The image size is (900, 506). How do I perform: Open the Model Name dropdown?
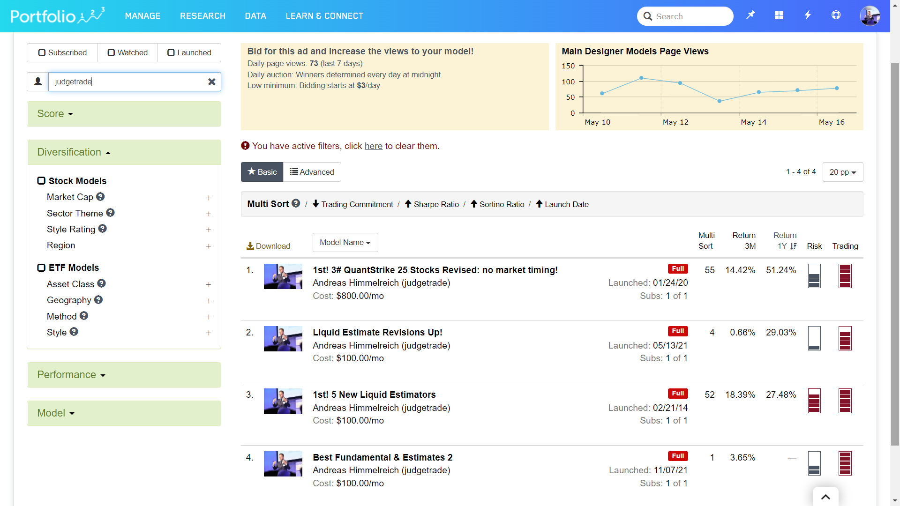pyautogui.click(x=345, y=243)
